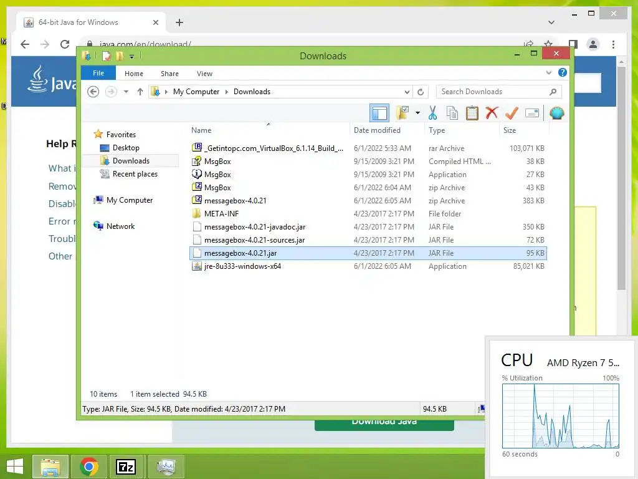Screen dimensions: 638x479
Task: Open the Chrome three-dot menu
Action: [613, 44]
